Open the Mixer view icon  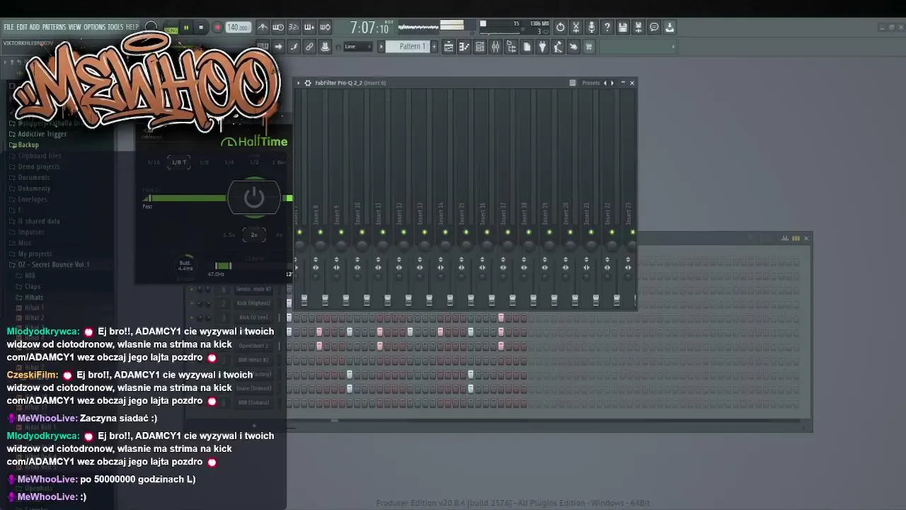[x=495, y=47]
